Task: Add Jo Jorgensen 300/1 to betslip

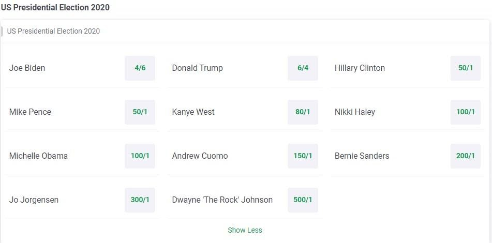Action: [x=140, y=200]
